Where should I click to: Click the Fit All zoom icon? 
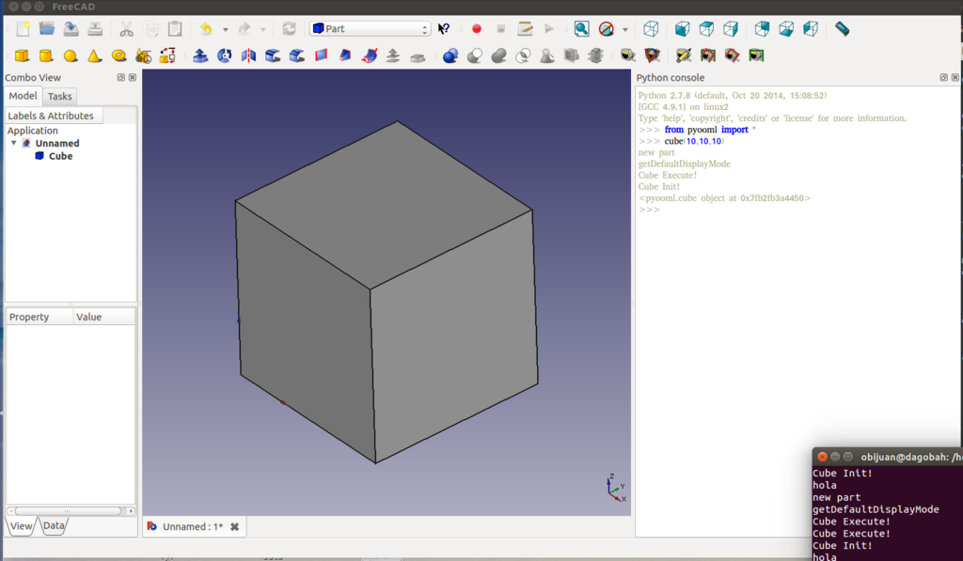582,29
